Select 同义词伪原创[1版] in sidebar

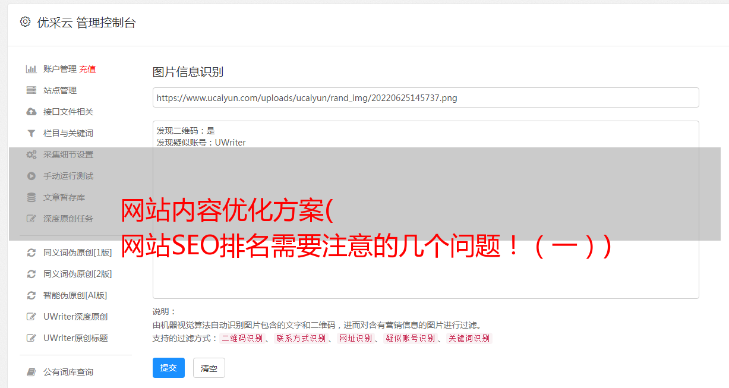pyautogui.click(x=77, y=253)
